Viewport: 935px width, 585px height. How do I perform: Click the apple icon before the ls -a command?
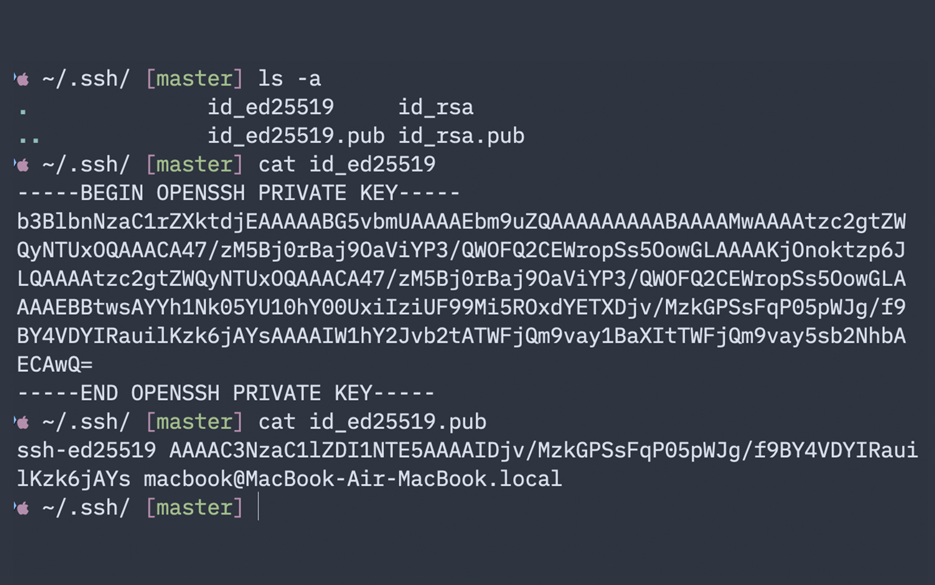pos(22,79)
